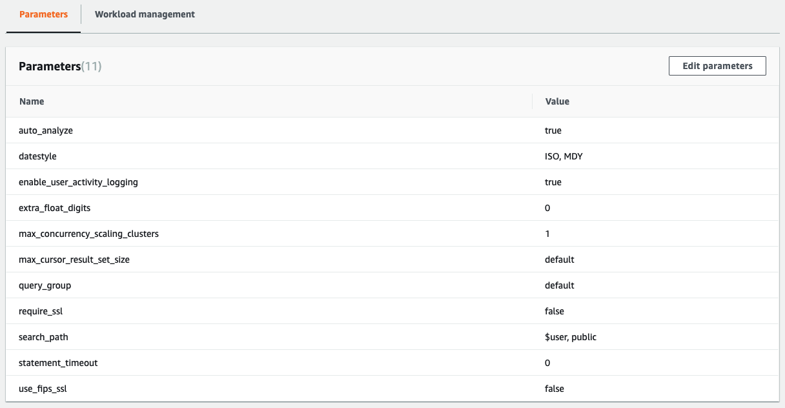Select the Parameters tab
Image resolution: width=785 pixels, height=408 pixels.
click(x=43, y=14)
